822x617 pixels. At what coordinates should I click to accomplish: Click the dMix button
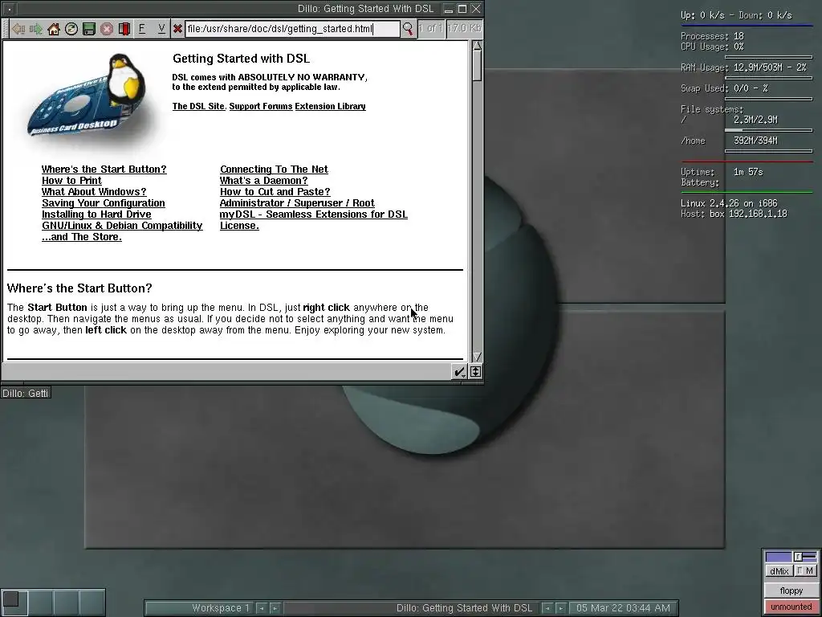(779, 571)
